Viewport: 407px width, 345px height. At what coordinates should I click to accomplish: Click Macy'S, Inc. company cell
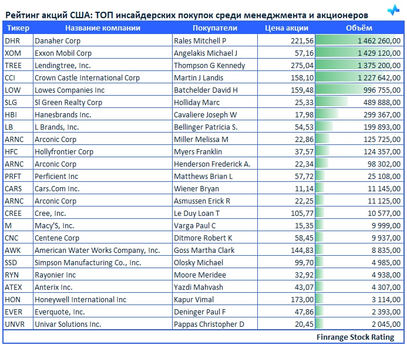click(103, 225)
